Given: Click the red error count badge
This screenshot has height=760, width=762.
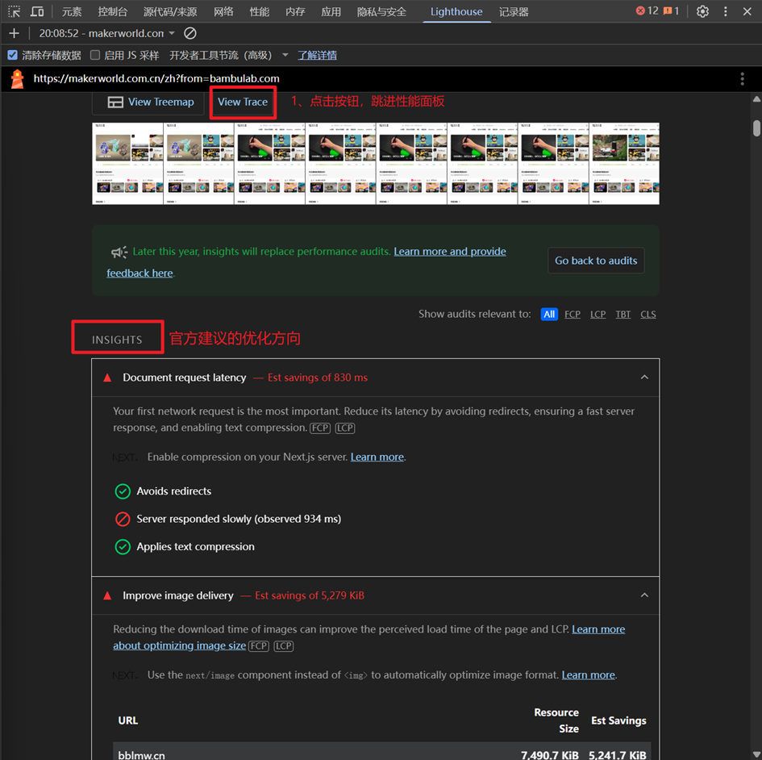Looking at the screenshot, I should click(x=647, y=10).
